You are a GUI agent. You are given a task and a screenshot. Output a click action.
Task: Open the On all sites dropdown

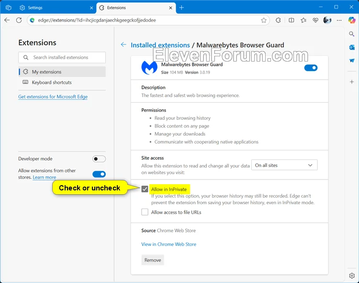point(284,165)
